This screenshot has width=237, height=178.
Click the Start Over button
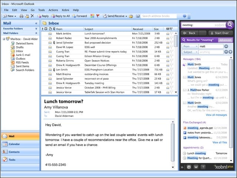[x=221, y=33]
